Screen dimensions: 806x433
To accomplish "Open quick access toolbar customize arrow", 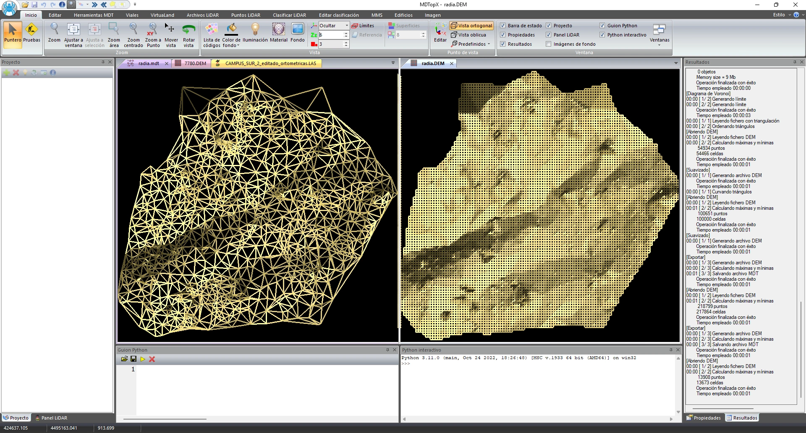I will [x=135, y=5].
